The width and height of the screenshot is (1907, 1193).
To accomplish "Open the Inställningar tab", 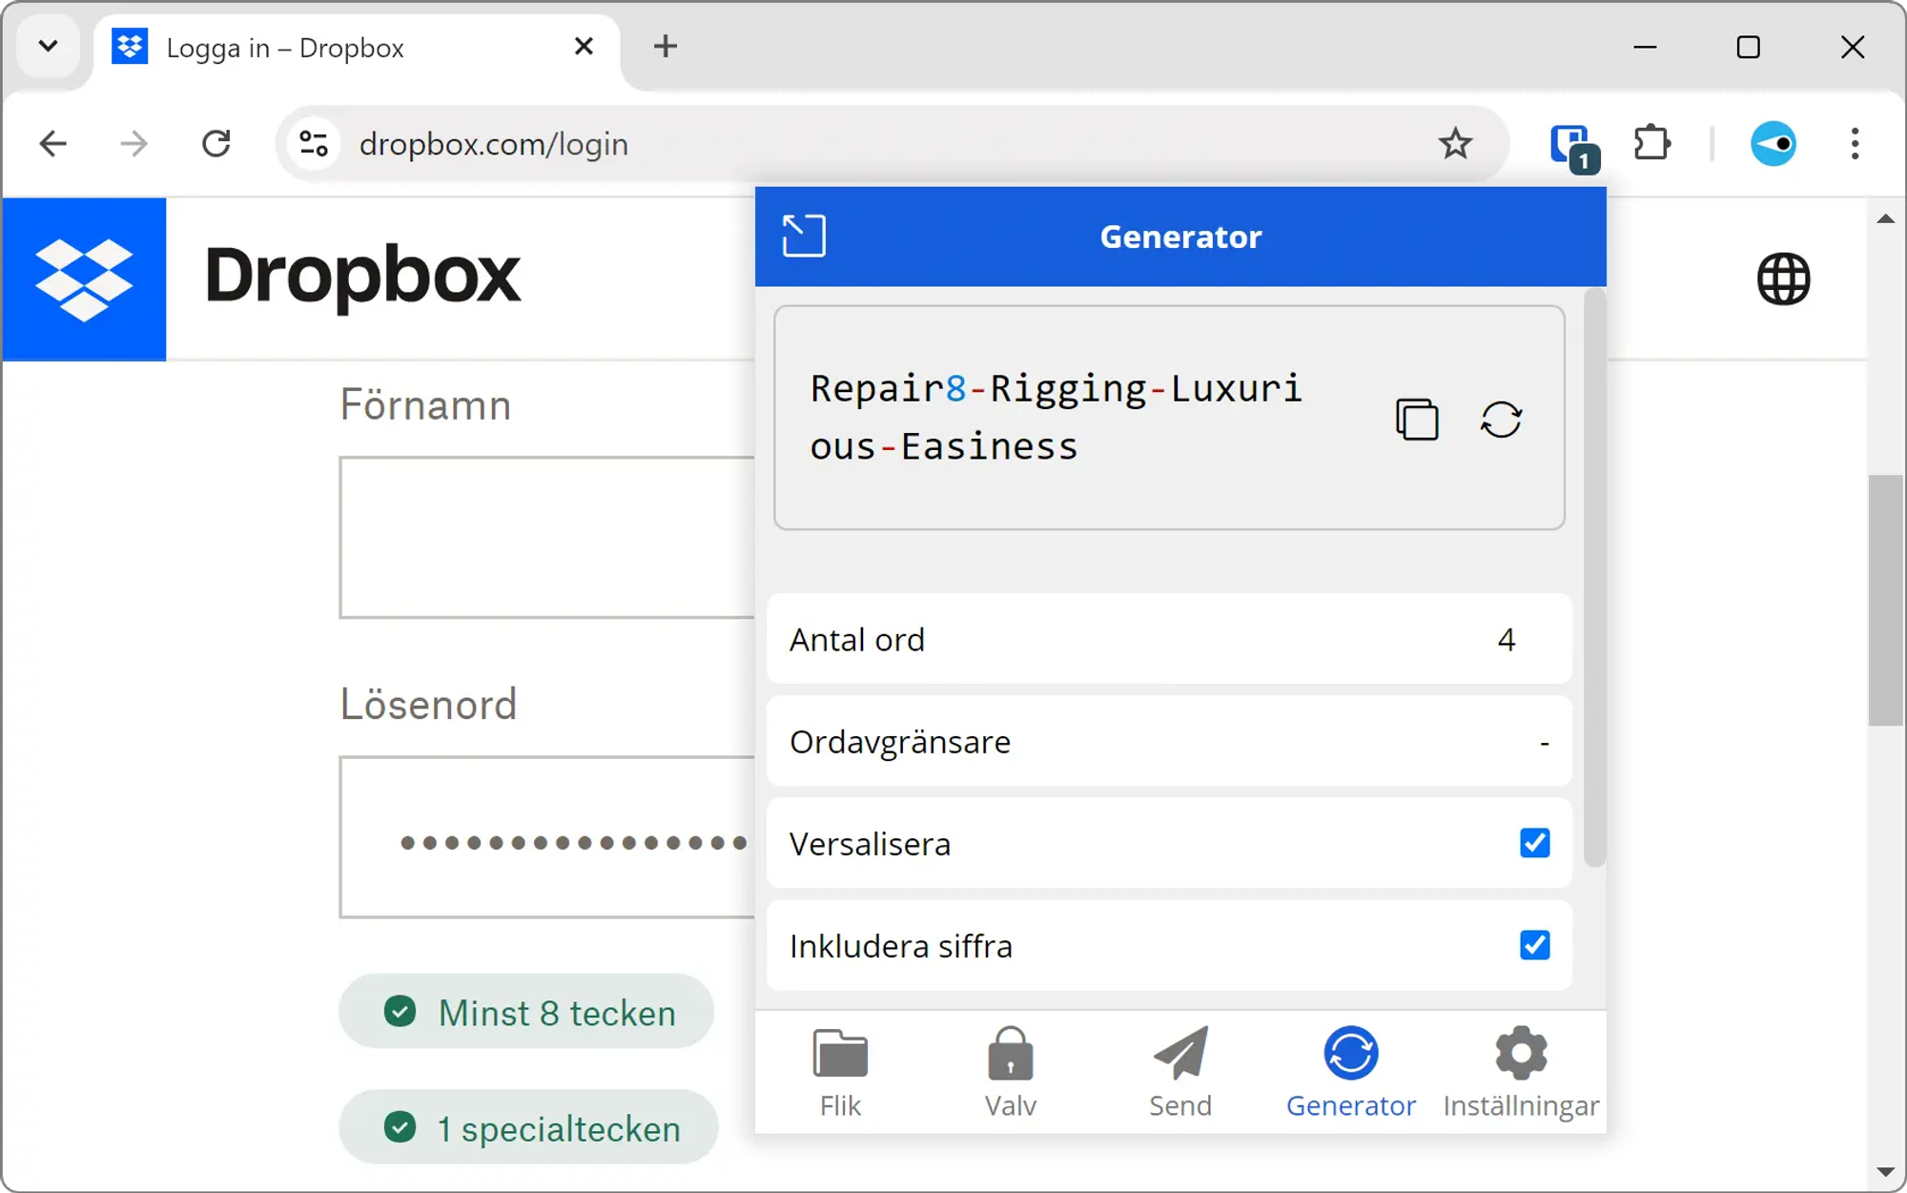I will 1521,1072.
